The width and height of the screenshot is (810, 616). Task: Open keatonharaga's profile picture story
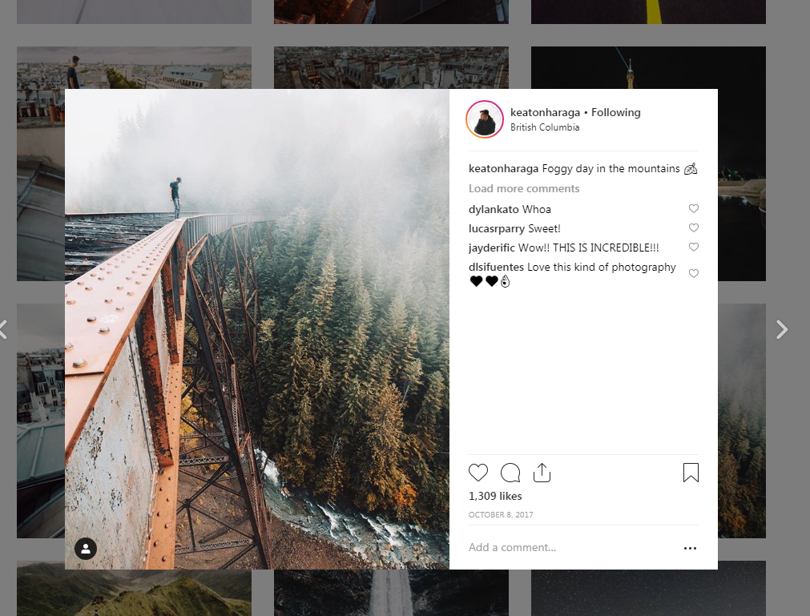click(485, 119)
